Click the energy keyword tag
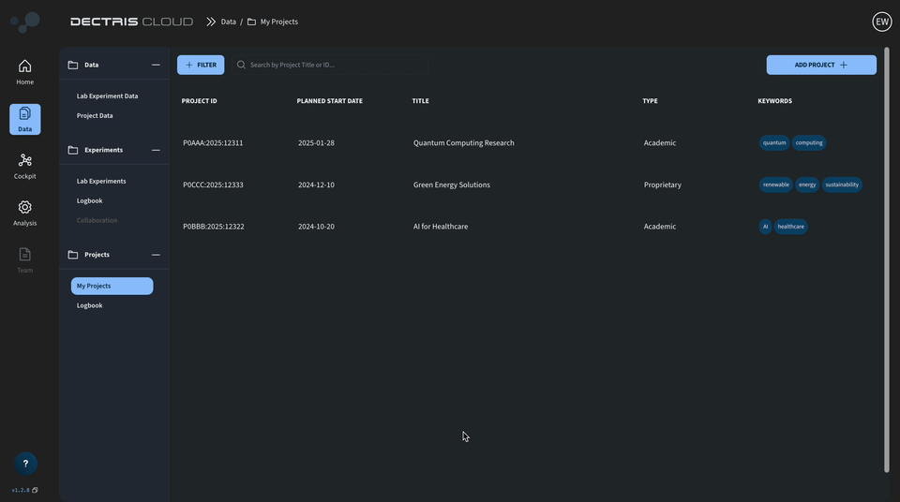The image size is (900, 502). click(807, 185)
